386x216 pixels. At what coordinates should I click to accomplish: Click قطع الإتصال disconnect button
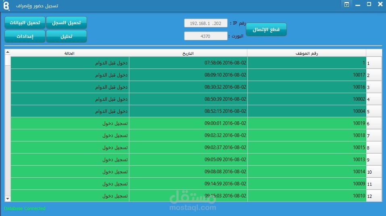click(x=266, y=29)
